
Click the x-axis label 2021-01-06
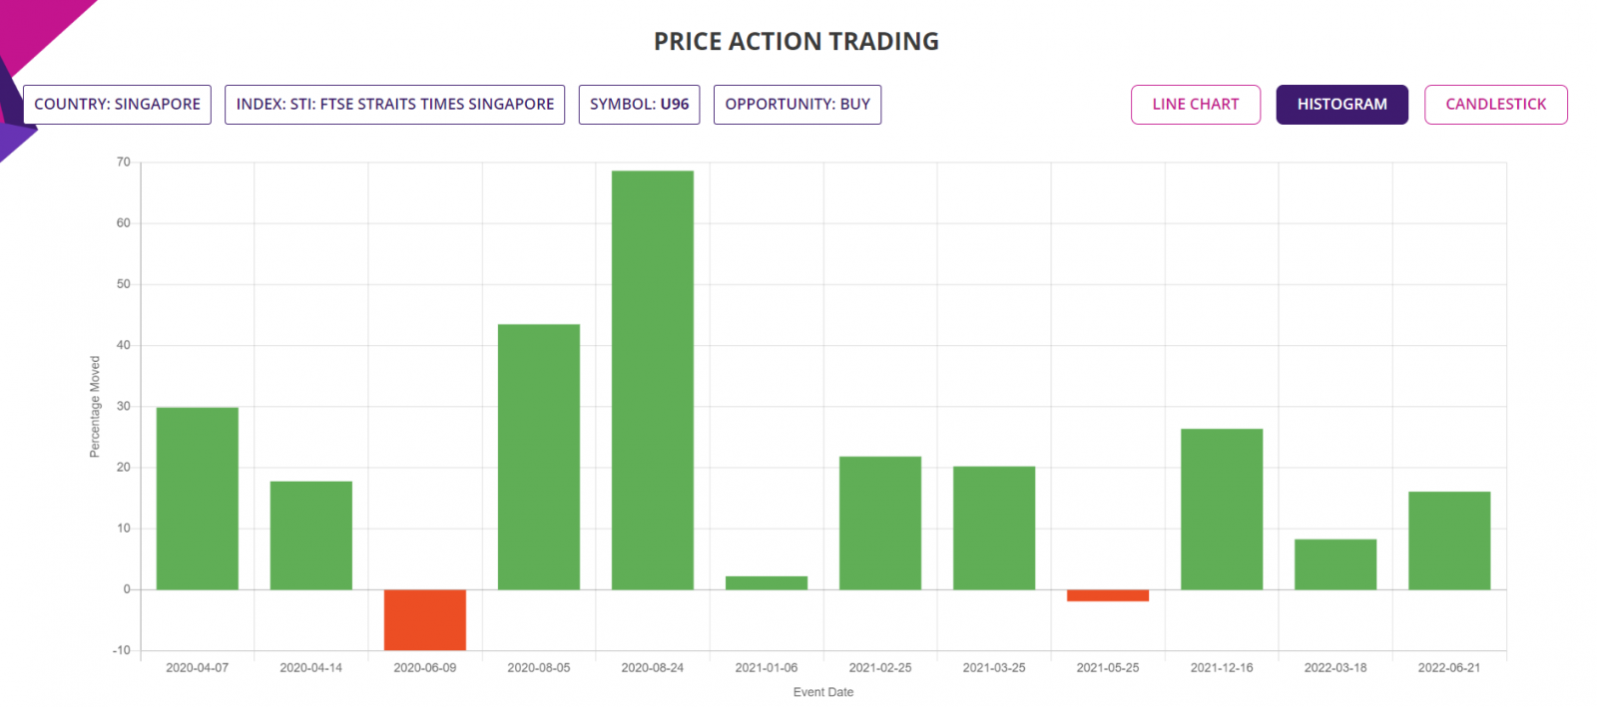coord(767,668)
